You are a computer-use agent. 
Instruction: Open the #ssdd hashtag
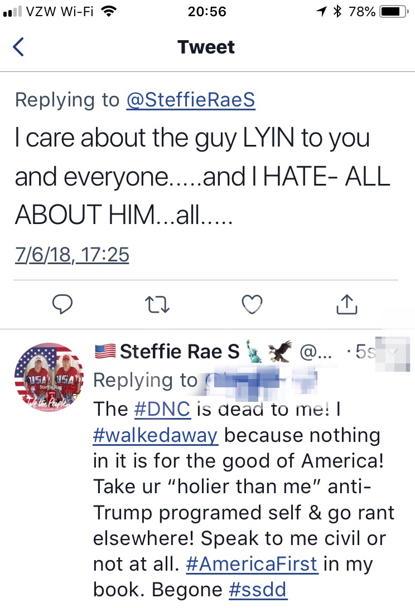(x=258, y=590)
